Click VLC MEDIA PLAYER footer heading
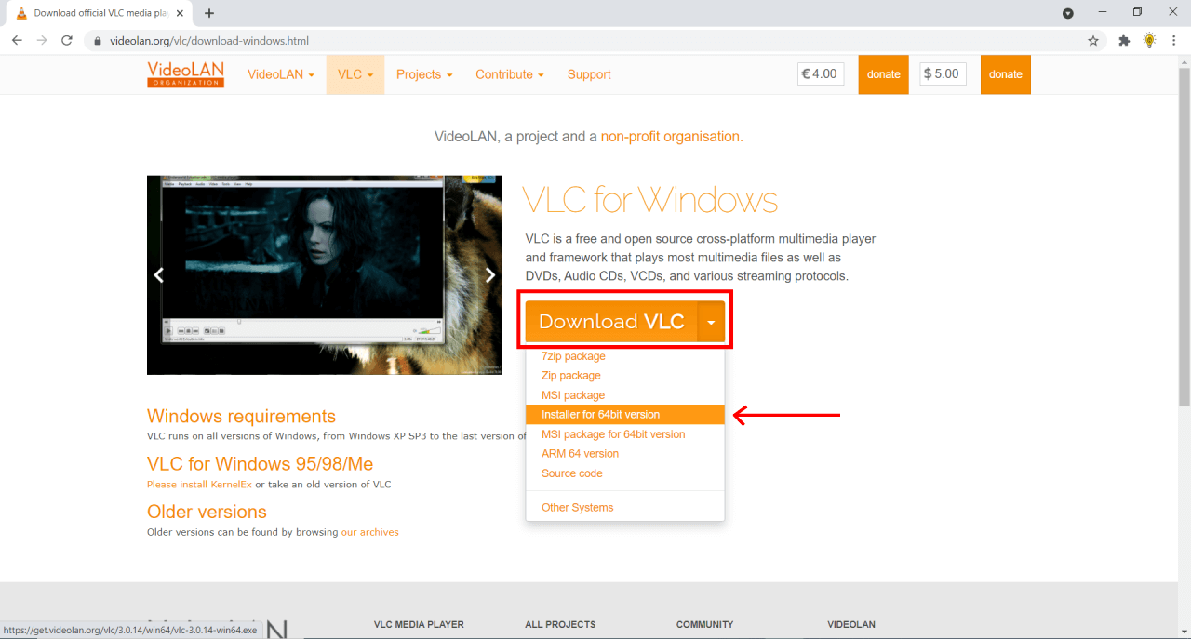This screenshot has height=639, width=1191. click(x=419, y=624)
